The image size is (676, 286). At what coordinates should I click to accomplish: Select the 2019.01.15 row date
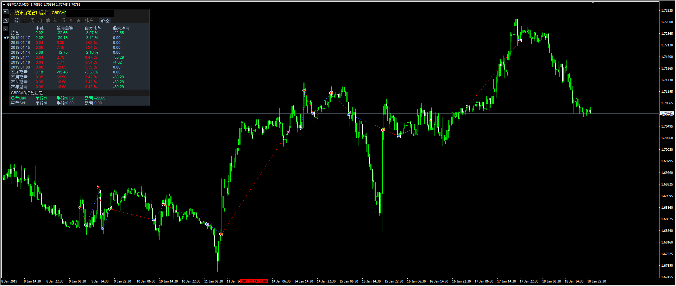coord(20,47)
